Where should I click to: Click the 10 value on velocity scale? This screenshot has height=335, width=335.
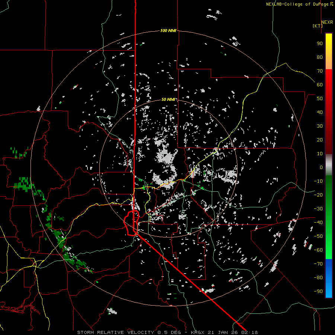[x=320, y=154]
